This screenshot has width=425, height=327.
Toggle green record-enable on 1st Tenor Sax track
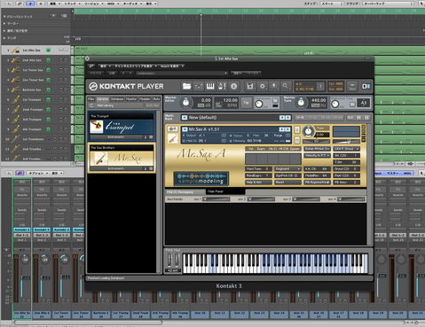click(48, 70)
